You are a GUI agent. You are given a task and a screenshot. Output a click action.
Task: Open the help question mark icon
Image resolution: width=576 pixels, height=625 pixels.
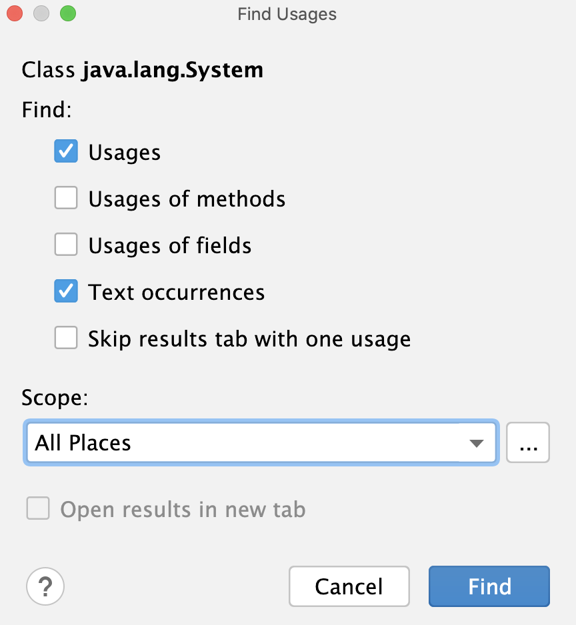pos(45,586)
